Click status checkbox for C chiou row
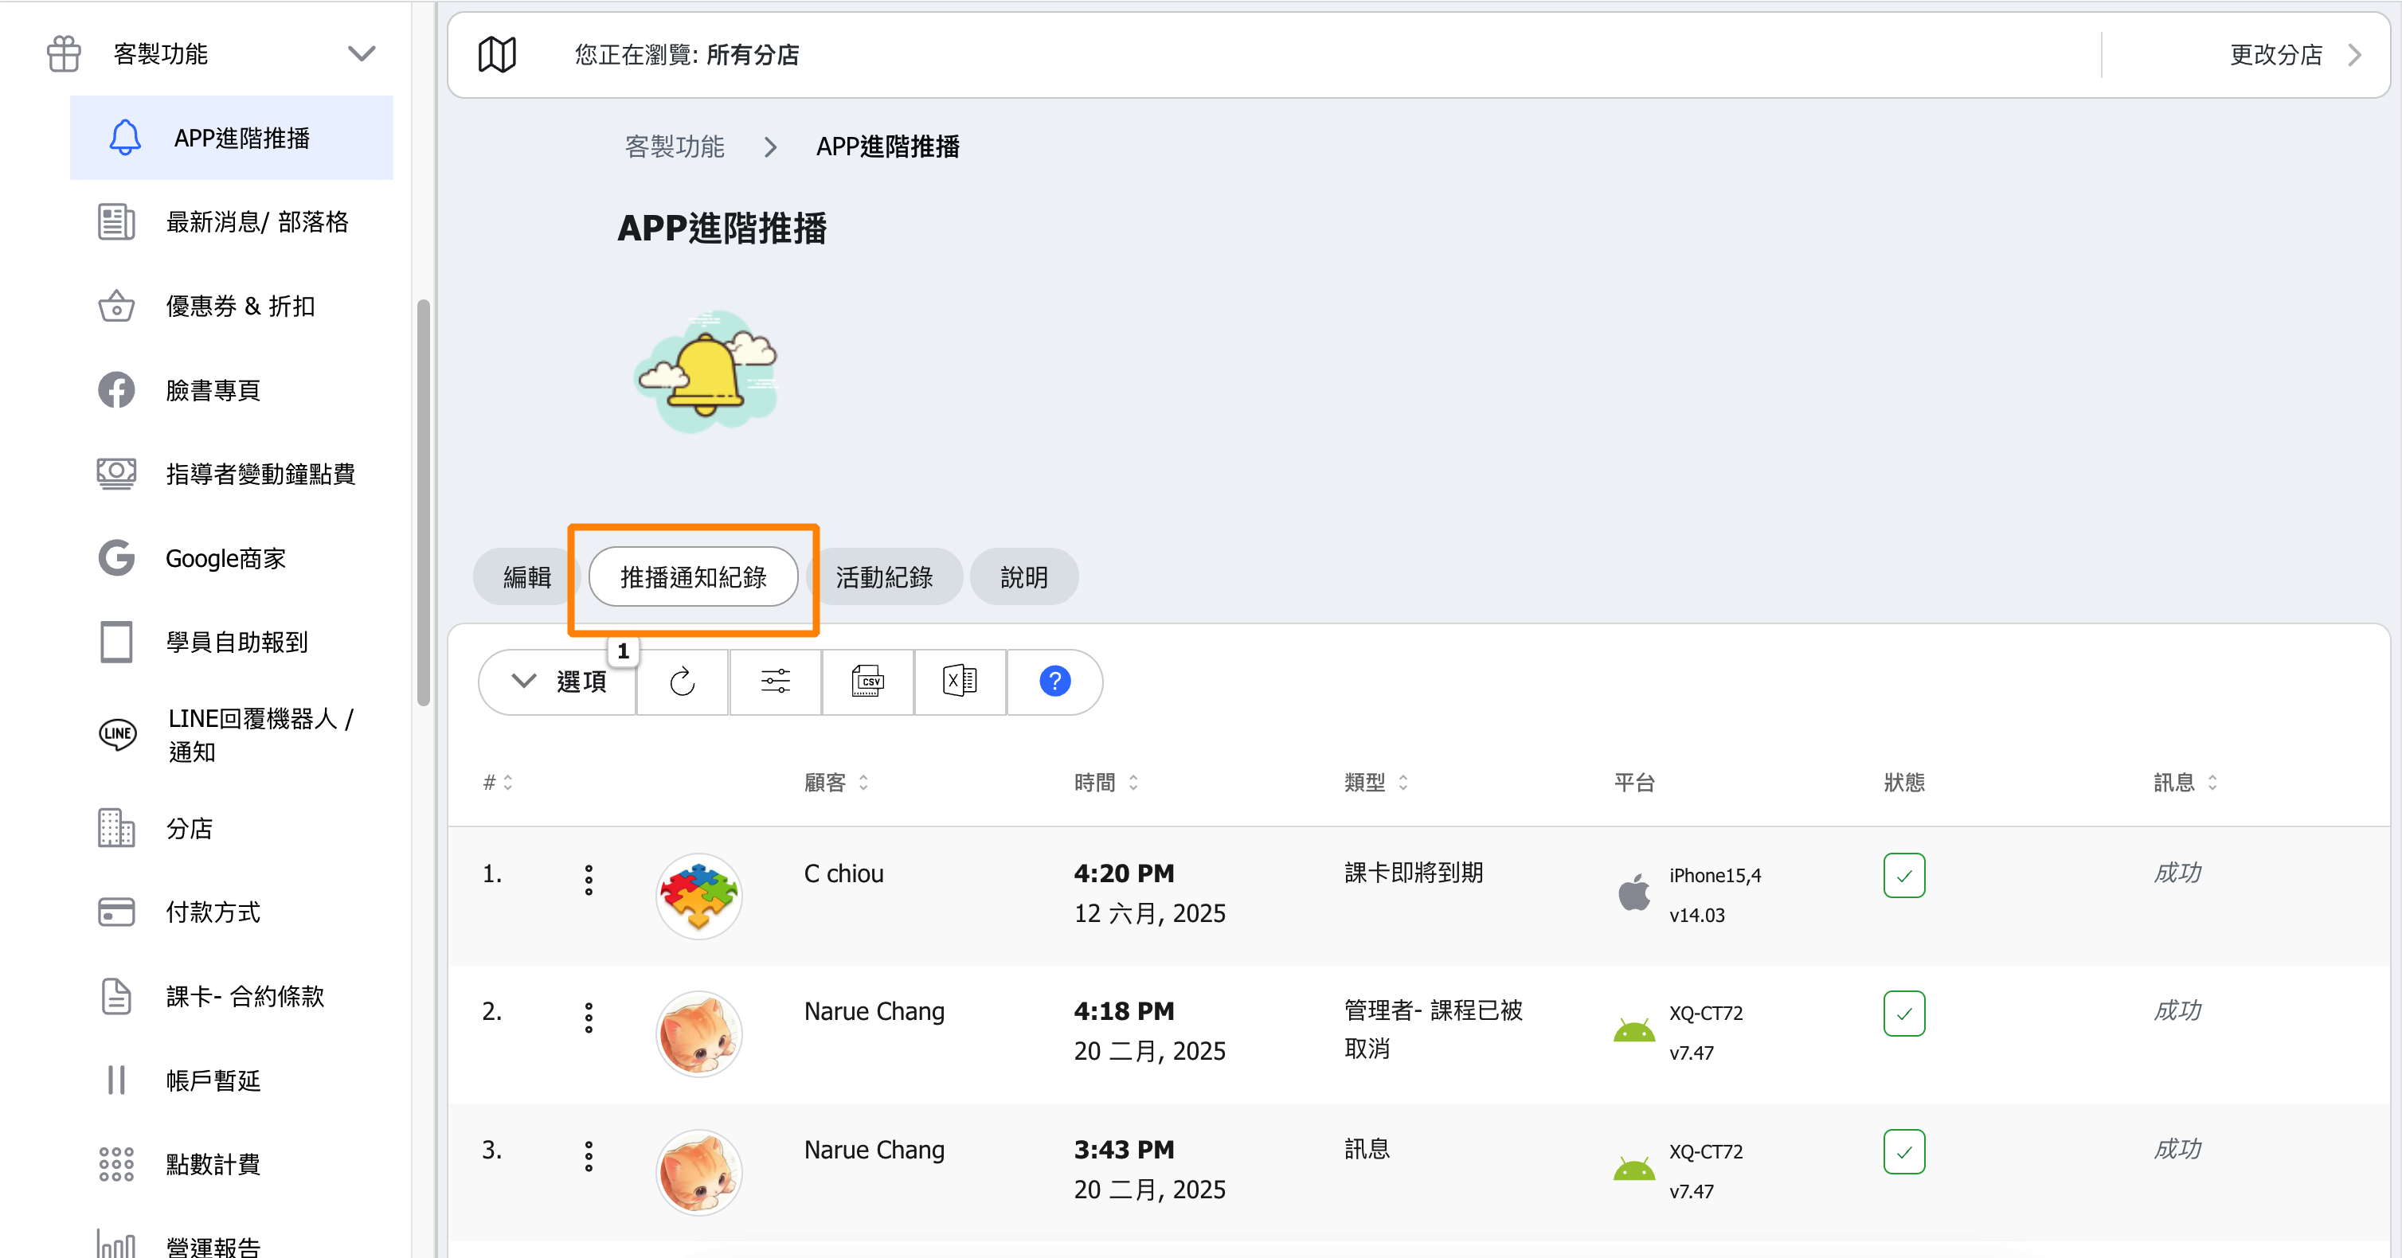The image size is (2402, 1258). [1903, 876]
